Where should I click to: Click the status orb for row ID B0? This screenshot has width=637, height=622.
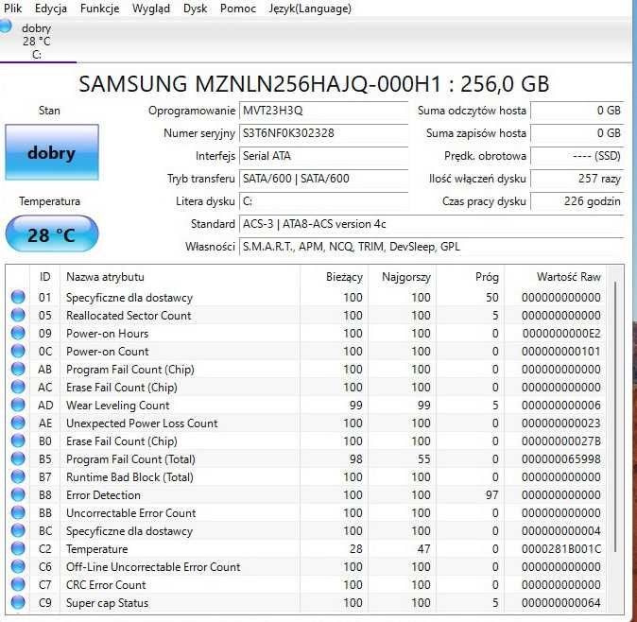[x=18, y=441]
